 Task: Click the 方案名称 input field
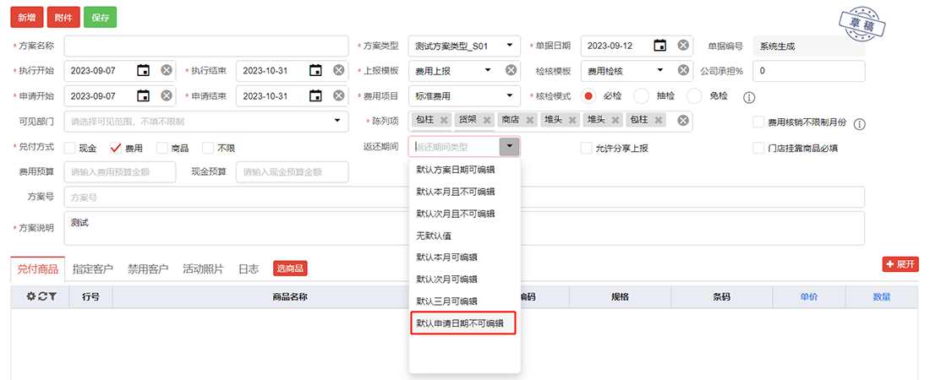pos(205,46)
